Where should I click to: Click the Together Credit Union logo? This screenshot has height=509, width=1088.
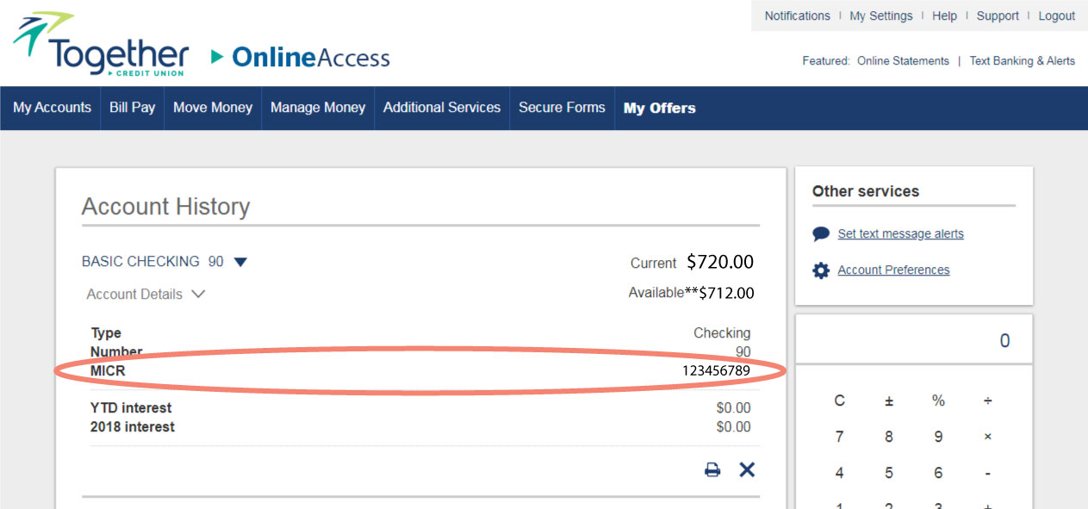coord(99,43)
